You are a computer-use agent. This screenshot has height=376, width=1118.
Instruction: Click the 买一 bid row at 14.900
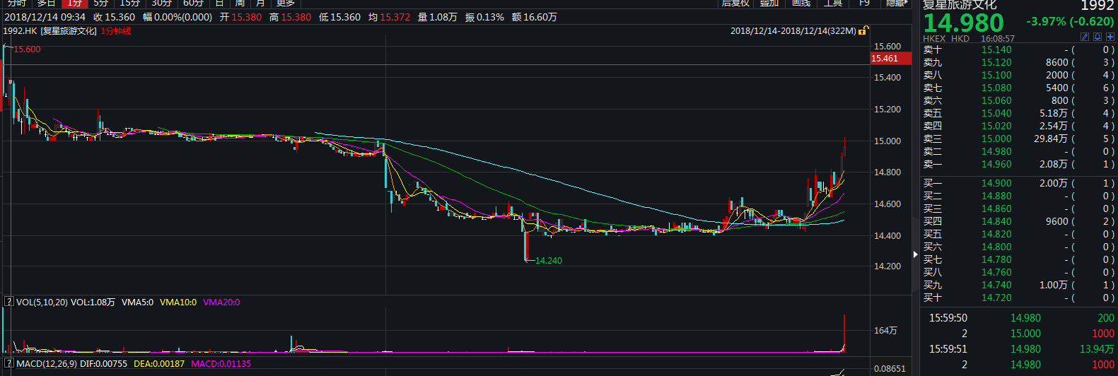coord(1018,183)
